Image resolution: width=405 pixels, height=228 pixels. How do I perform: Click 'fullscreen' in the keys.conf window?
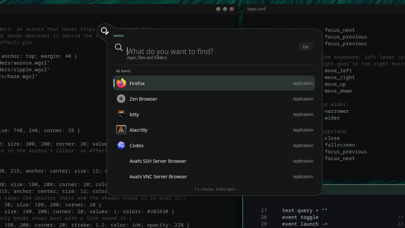pos(340,145)
